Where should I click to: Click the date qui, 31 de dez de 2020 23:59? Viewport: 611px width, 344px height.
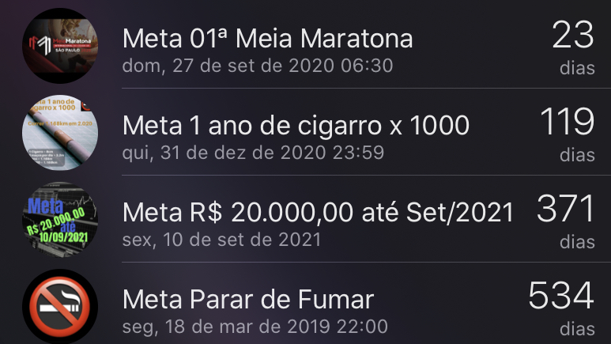[x=253, y=153]
